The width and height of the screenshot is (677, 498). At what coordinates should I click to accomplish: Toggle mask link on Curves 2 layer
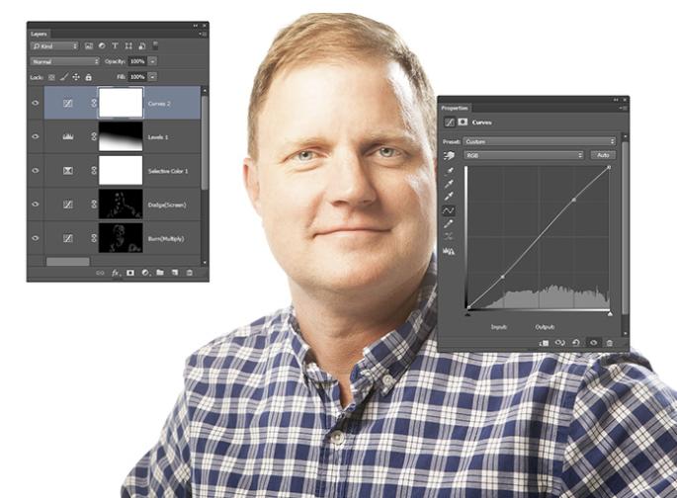pyautogui.click(x=94, y=103)
